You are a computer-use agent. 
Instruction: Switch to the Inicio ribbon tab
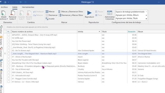[x=15, y=7]
